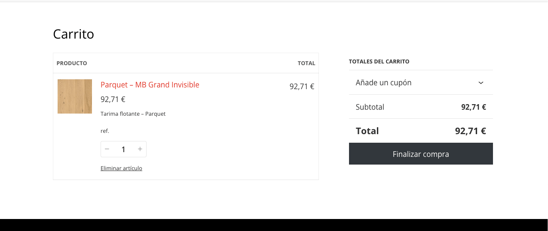The width and height of the screenshot is (548, 231).
Task: Click the Subtotal label
Action: 370,107
